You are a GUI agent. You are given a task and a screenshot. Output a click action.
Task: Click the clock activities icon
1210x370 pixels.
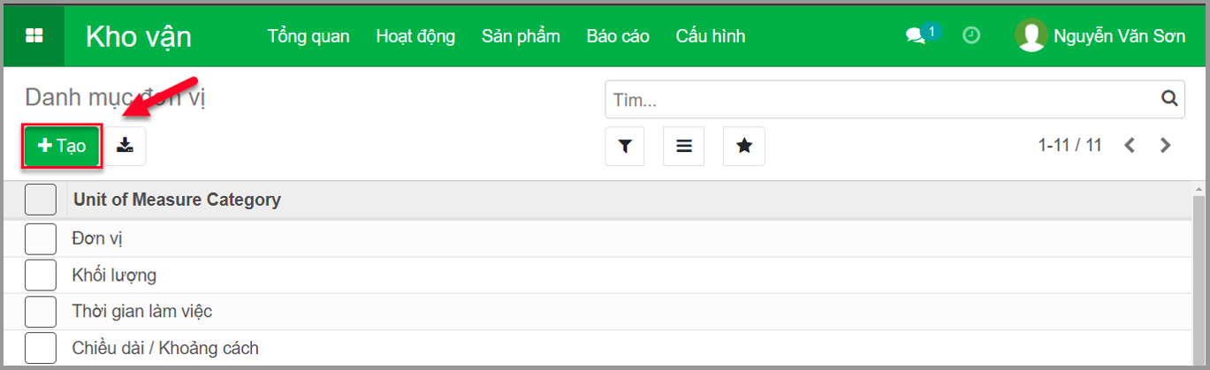tap(971, 36)
